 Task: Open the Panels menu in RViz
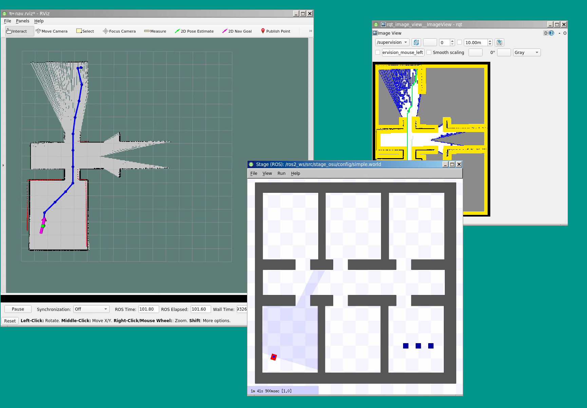22,21
